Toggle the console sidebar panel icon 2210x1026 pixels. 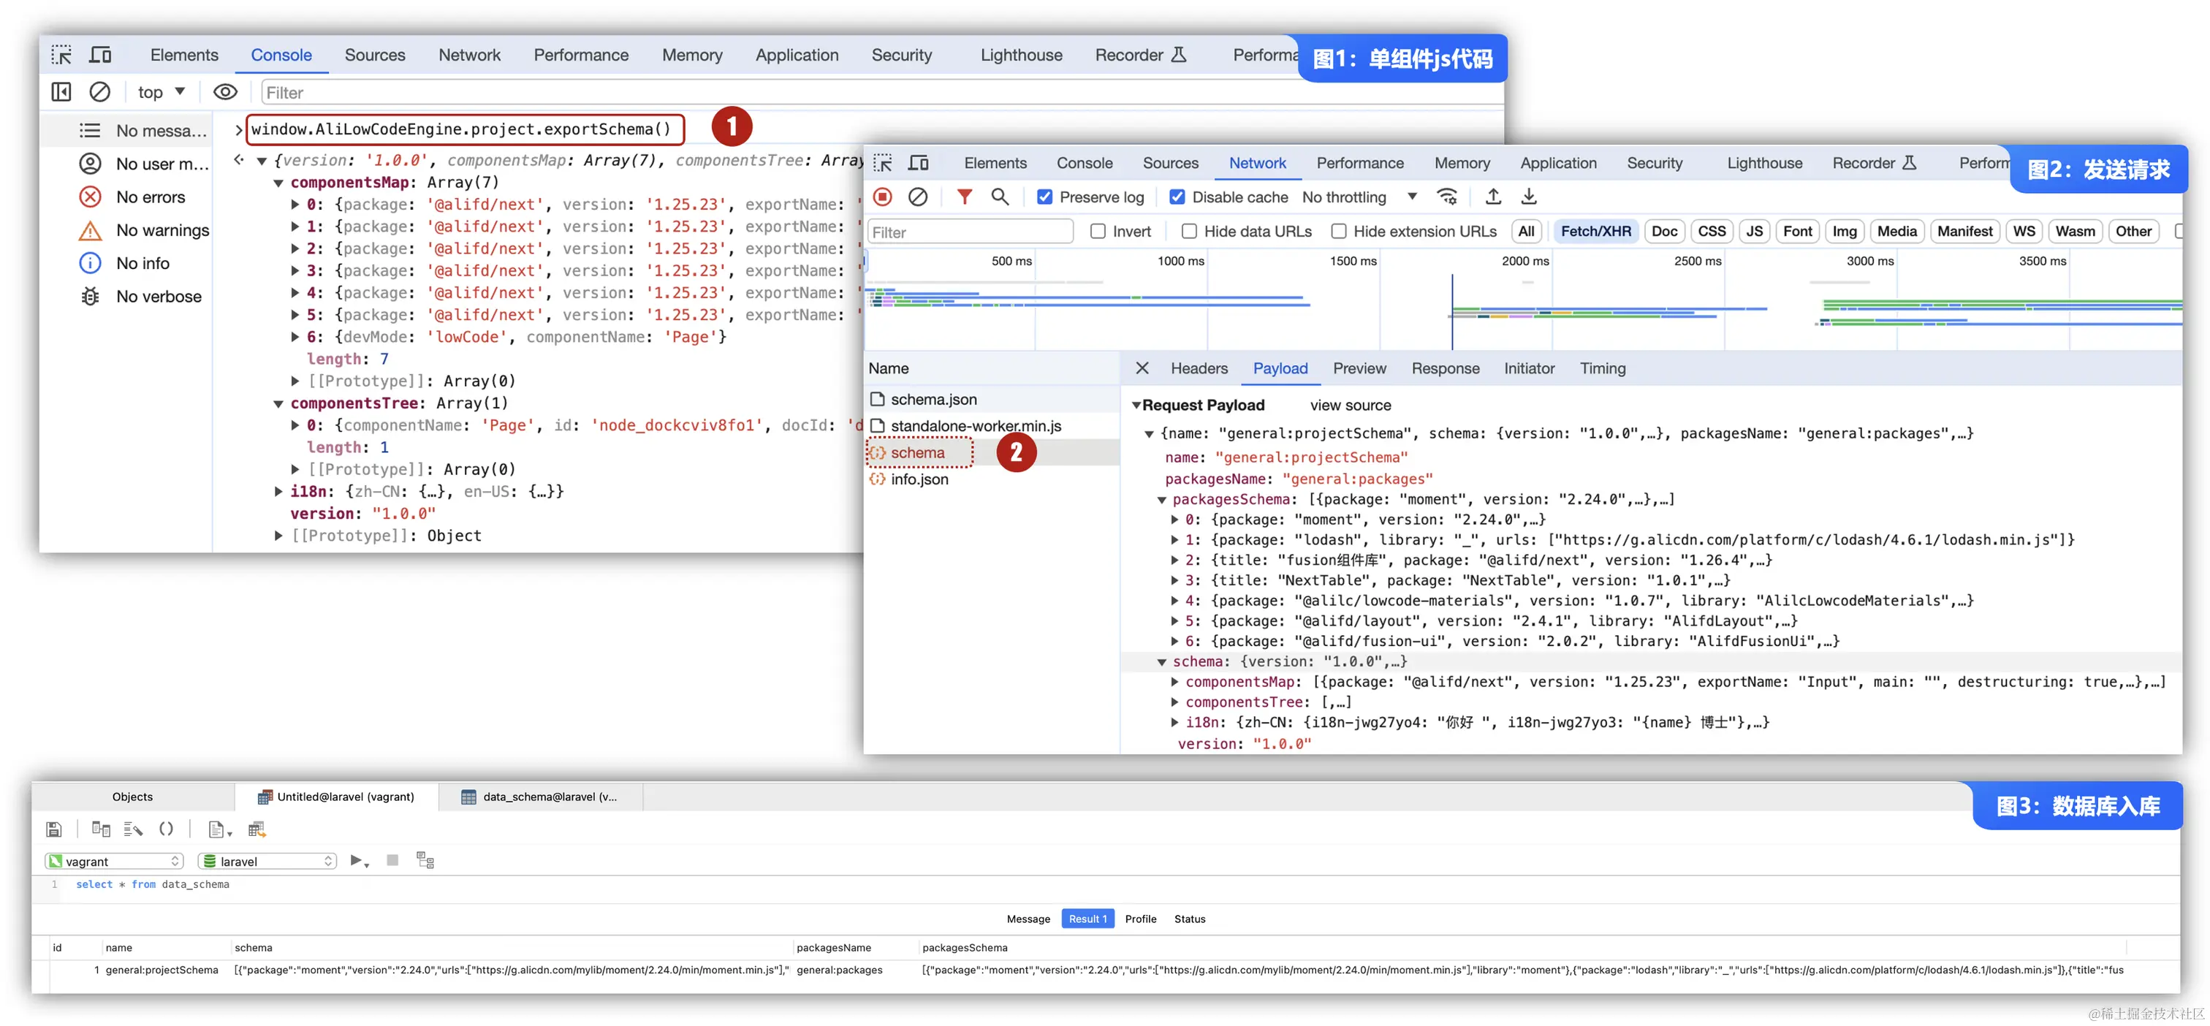(61, 92)
